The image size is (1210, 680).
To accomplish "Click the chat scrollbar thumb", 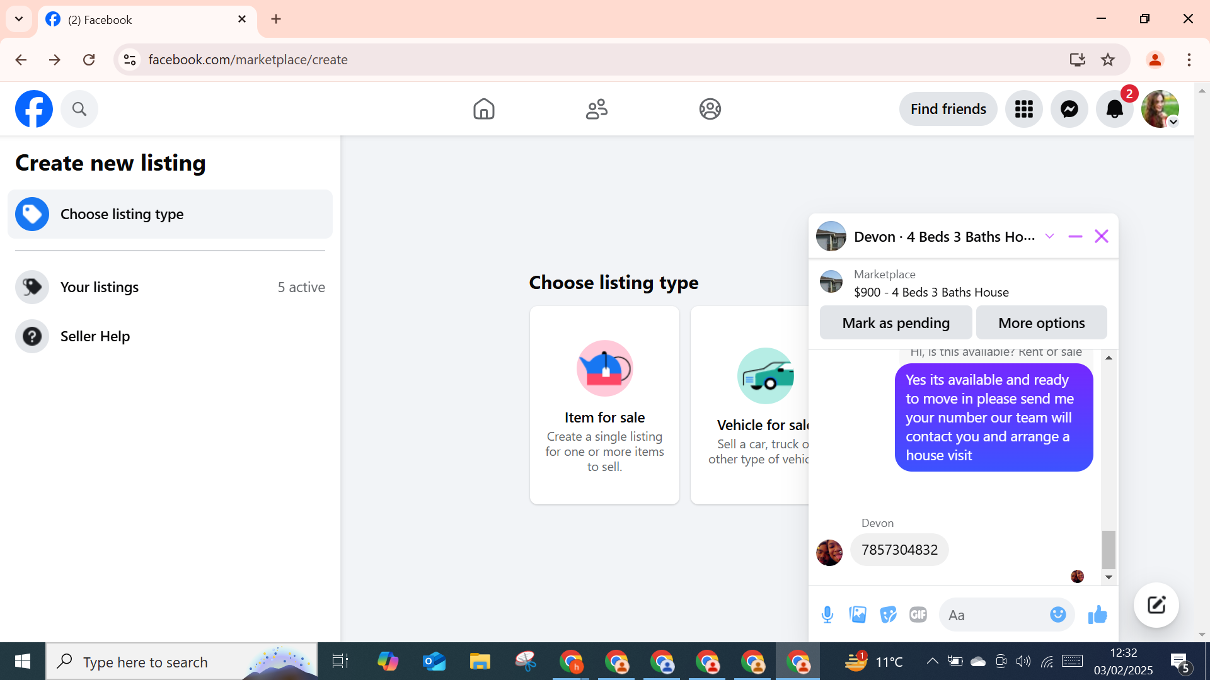I will point(1109,550).
